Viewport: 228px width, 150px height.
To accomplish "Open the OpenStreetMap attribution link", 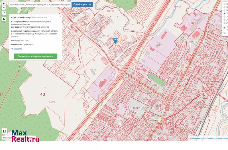I will click(x=223, y=139).
